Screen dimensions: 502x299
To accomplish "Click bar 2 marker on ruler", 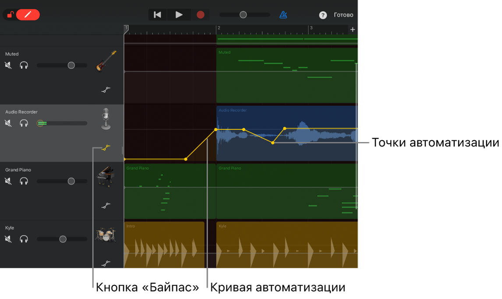I will click(x=219, y=28).
